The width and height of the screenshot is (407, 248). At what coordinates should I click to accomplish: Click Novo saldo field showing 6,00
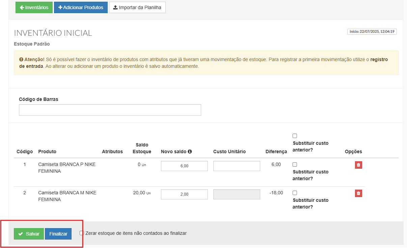[x=184, y=166]
